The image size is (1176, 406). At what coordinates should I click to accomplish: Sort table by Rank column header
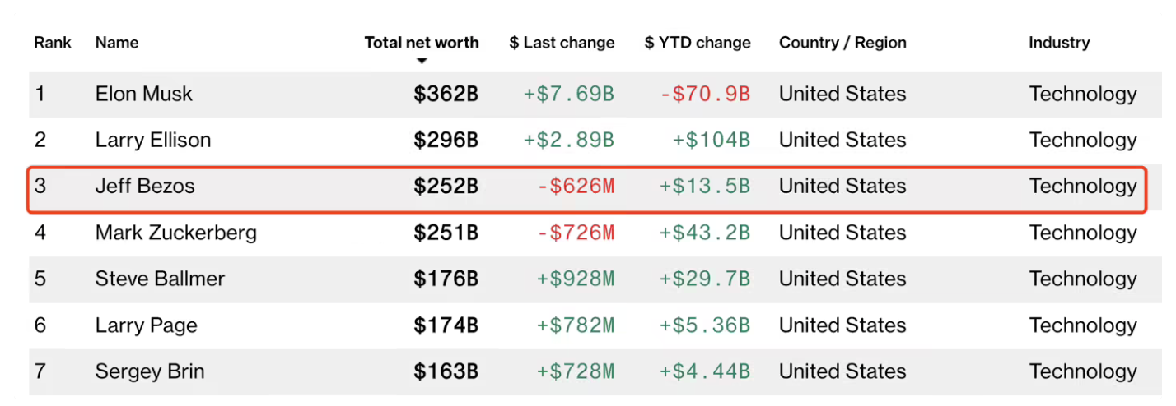[x=53, y=43]
